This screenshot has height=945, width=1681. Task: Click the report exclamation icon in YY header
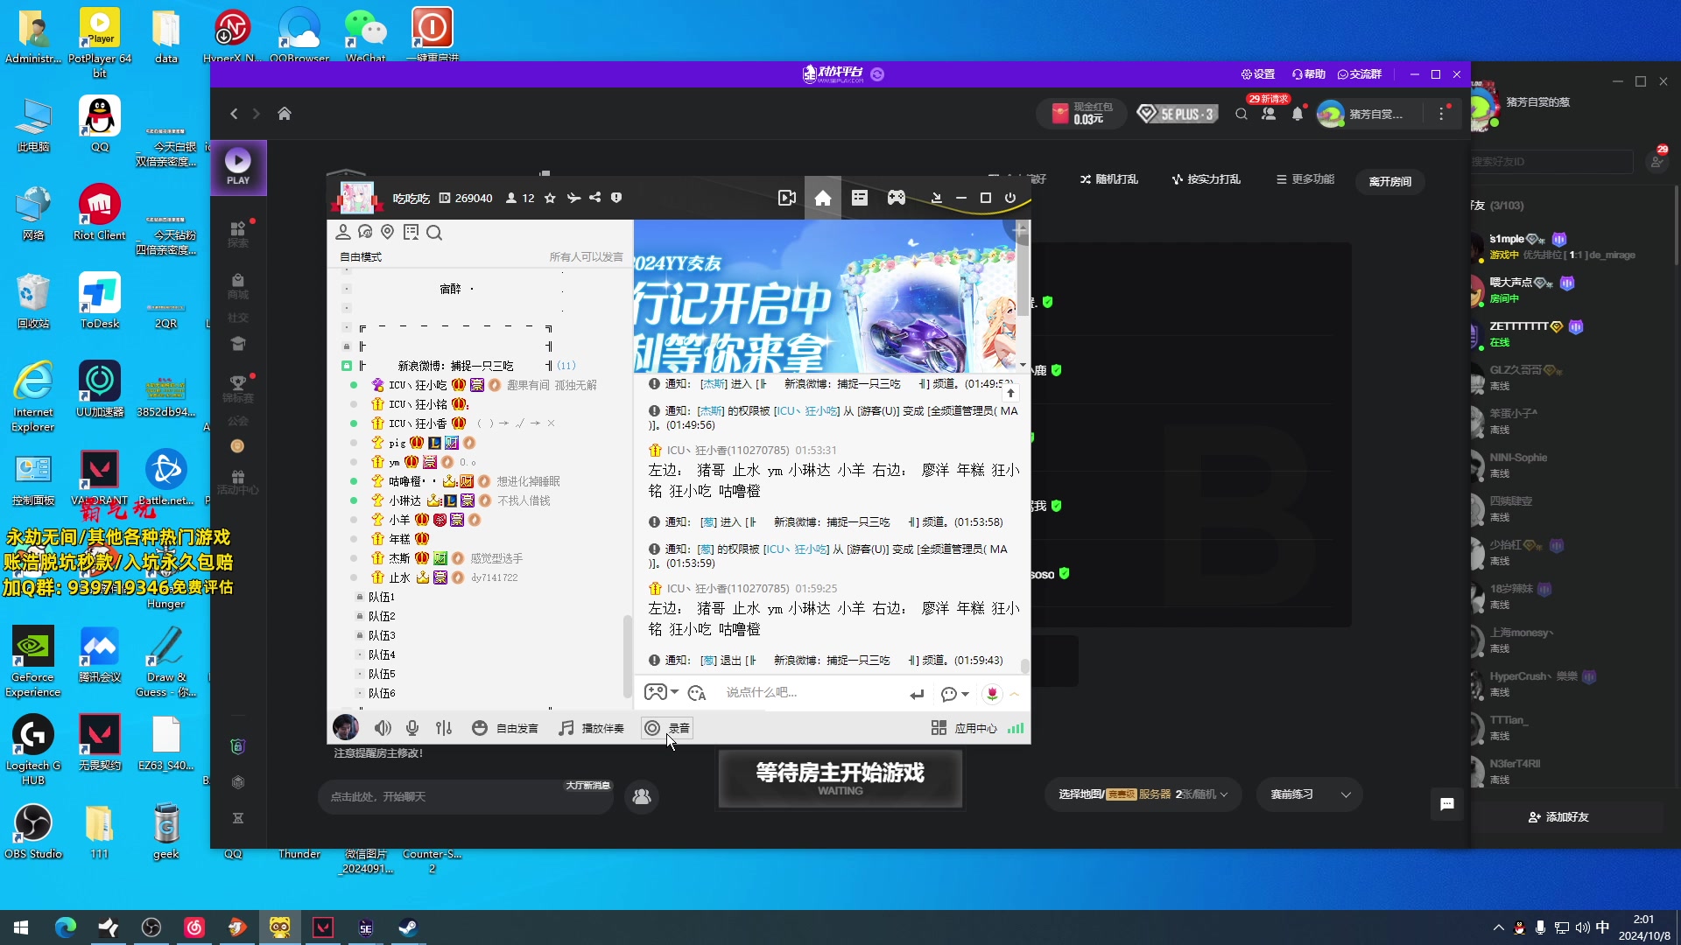(x=616, y=198)
